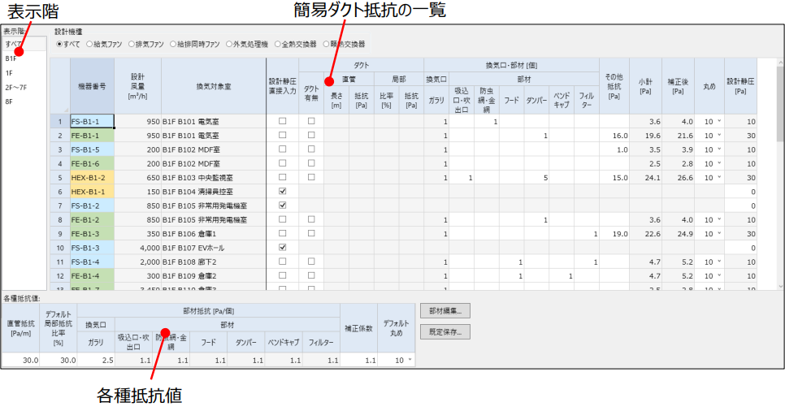This screenshot has width=785, height=411.
Task: Toggle ダクト有無 checkbox in FE-B1-1 row
Action: [311, 136]
